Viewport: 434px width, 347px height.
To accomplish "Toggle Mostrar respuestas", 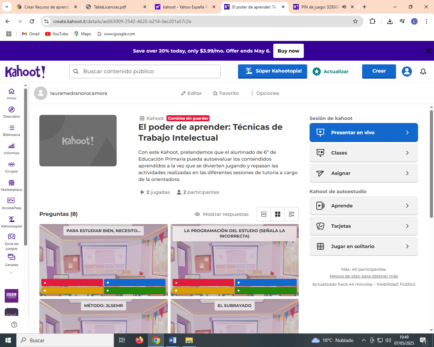I will pos(221,214).
